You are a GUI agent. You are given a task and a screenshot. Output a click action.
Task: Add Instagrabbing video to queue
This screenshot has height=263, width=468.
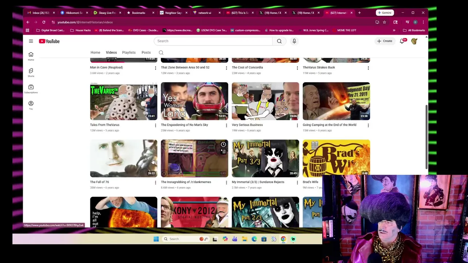point(223,151)
